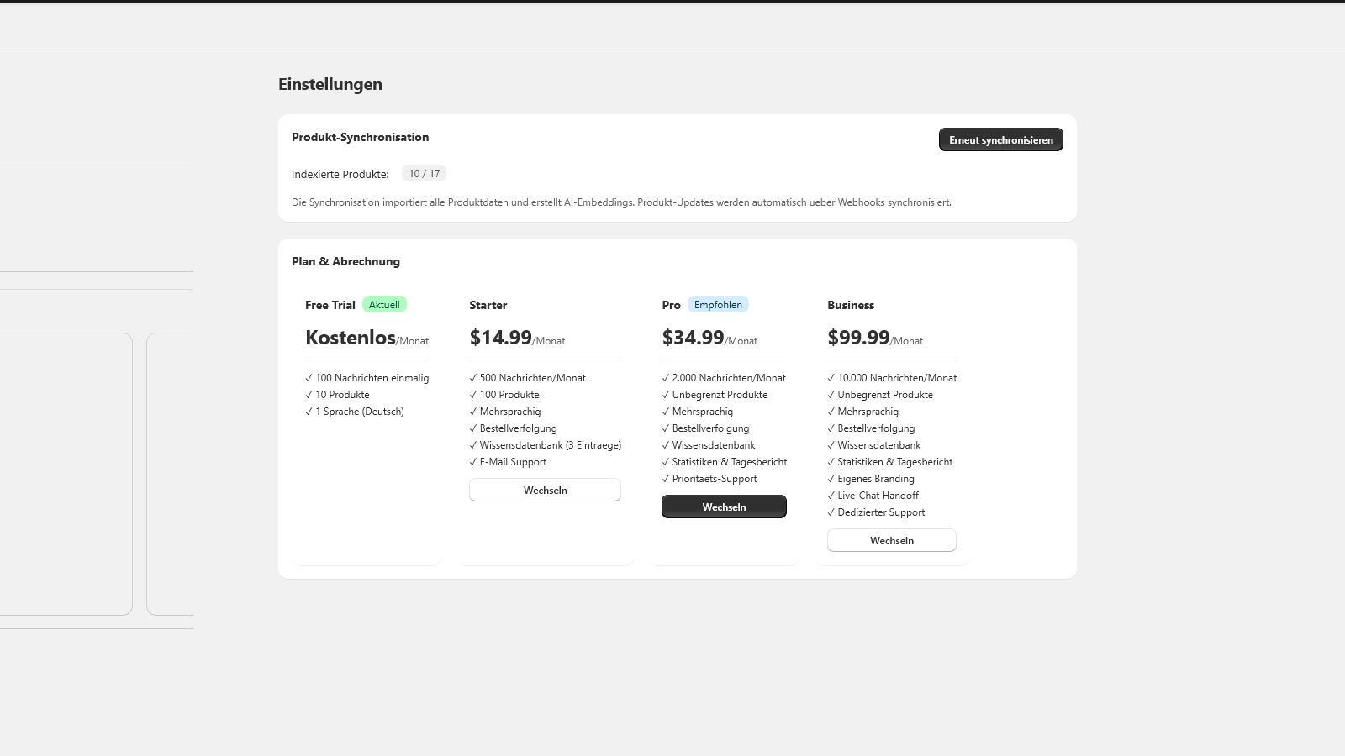This screenshot has height=756, width=1345.
Task: Click the dark Wechseln button for Pro
Action: pos(724,507)
